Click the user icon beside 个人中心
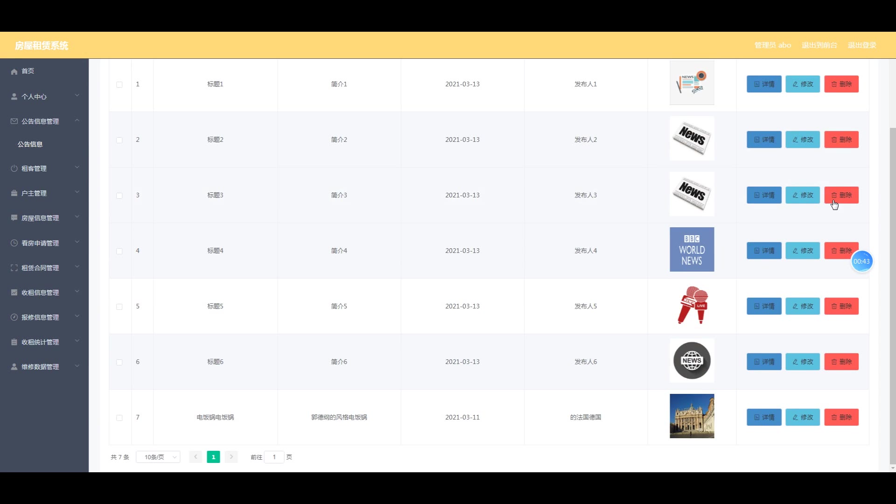This screenshot has height=504, width=896. click(14, 97)
